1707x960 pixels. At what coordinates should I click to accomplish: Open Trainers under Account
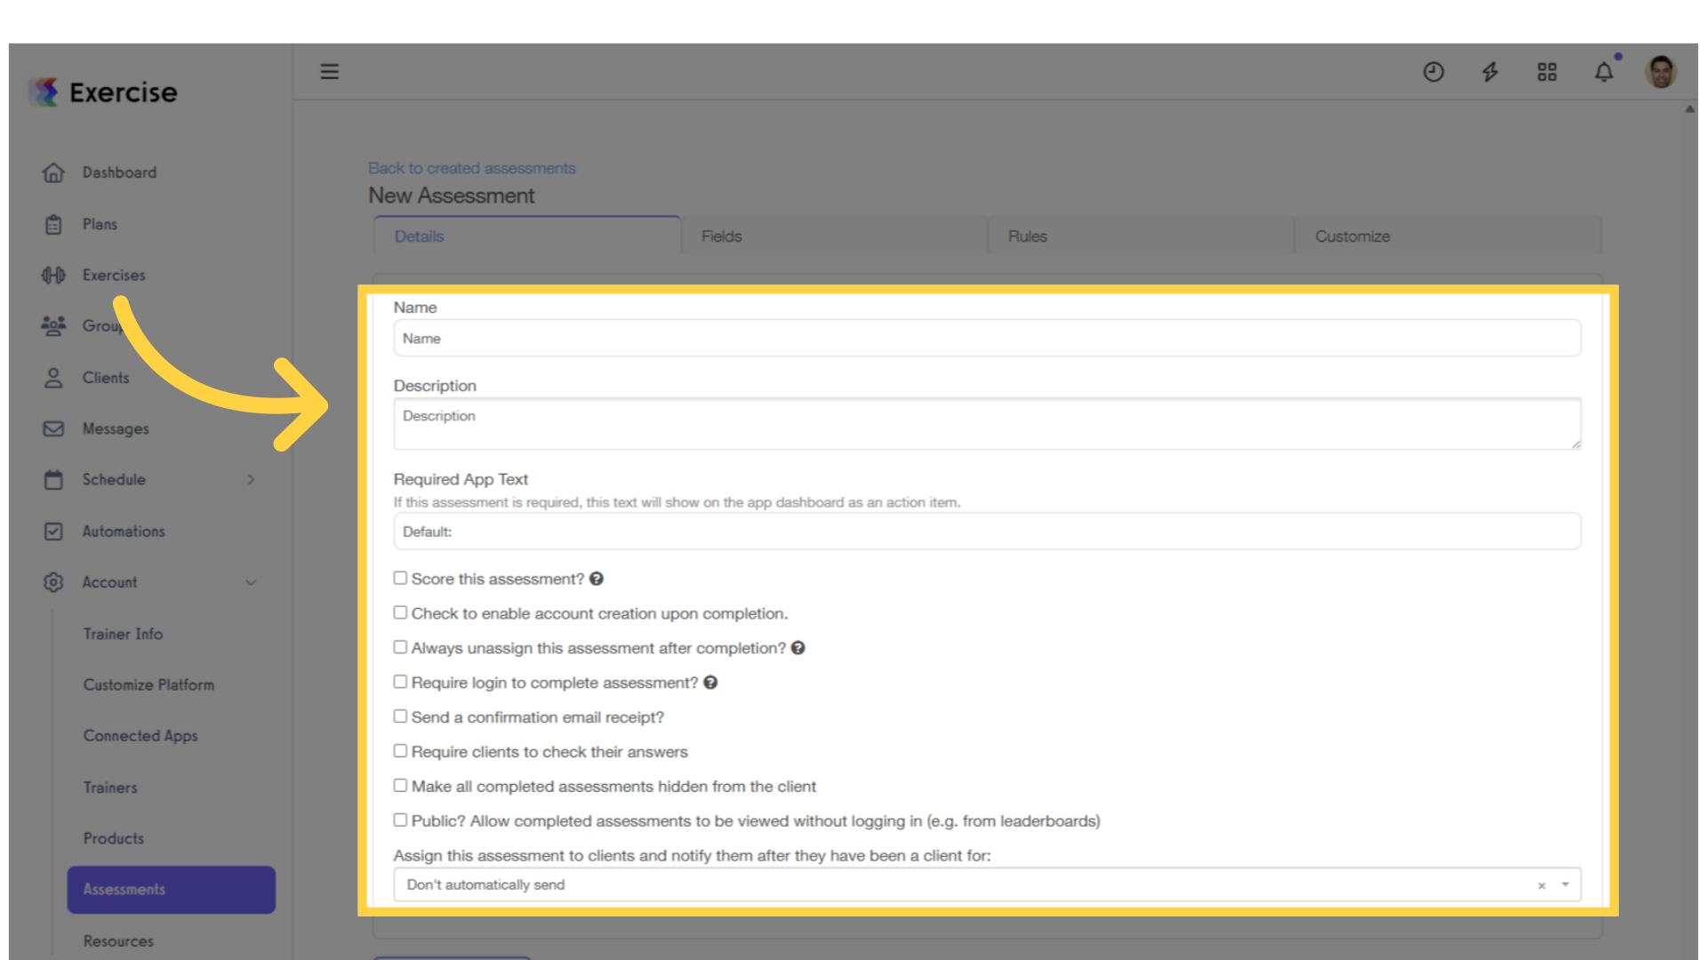(x=110, y=788)
